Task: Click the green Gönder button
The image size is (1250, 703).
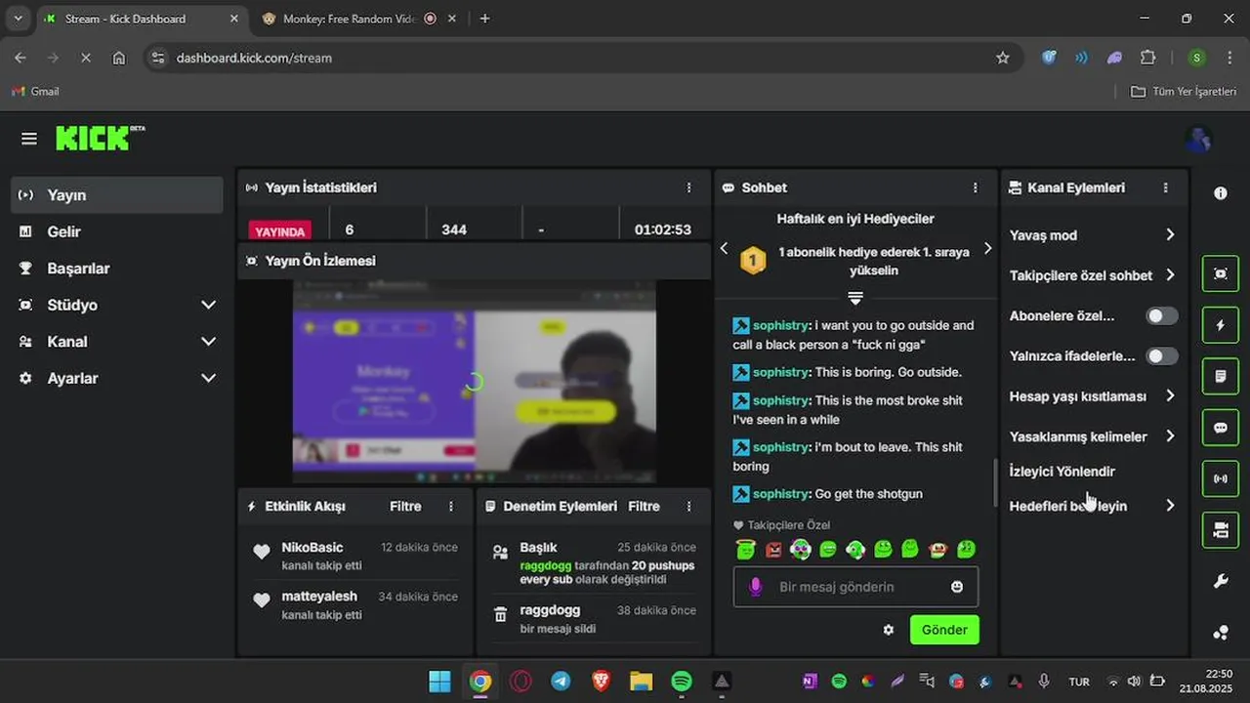Action: click(x=944, y=630)
